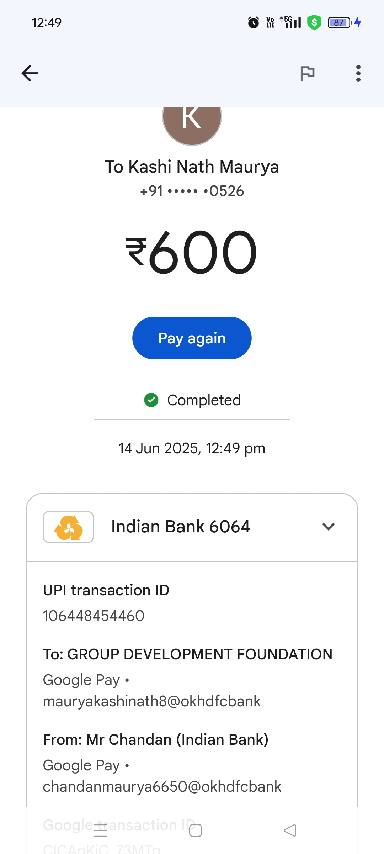Open the three-dot overflow menu

358,73
